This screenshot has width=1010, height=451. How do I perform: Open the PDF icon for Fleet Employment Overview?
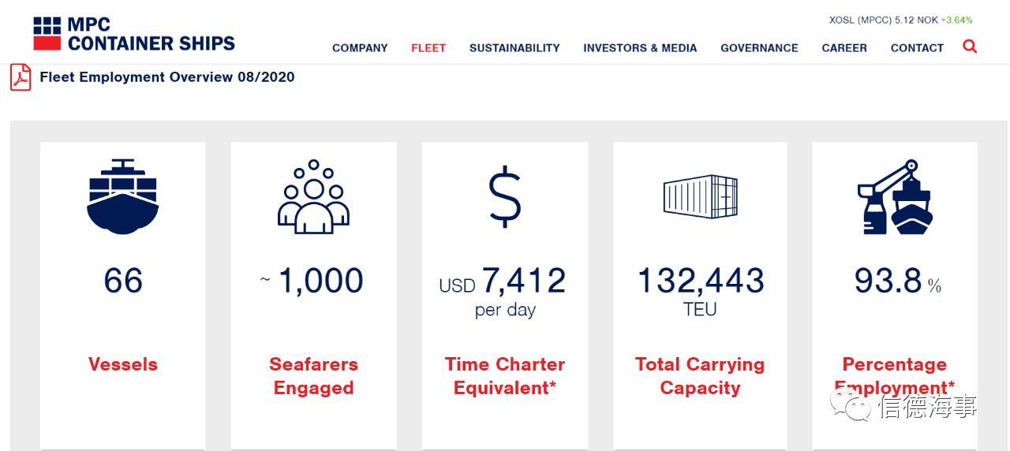tap(21, 77)
